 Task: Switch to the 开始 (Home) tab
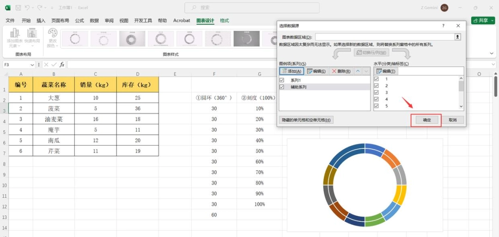[26, 20]
